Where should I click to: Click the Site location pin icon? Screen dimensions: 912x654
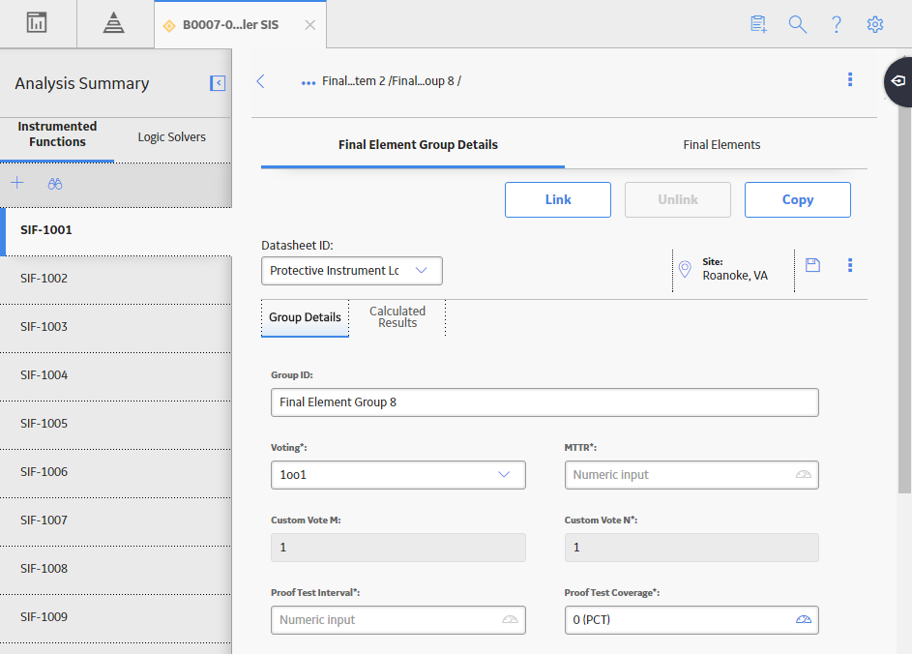pyautogui.click(x=685, y=269)
